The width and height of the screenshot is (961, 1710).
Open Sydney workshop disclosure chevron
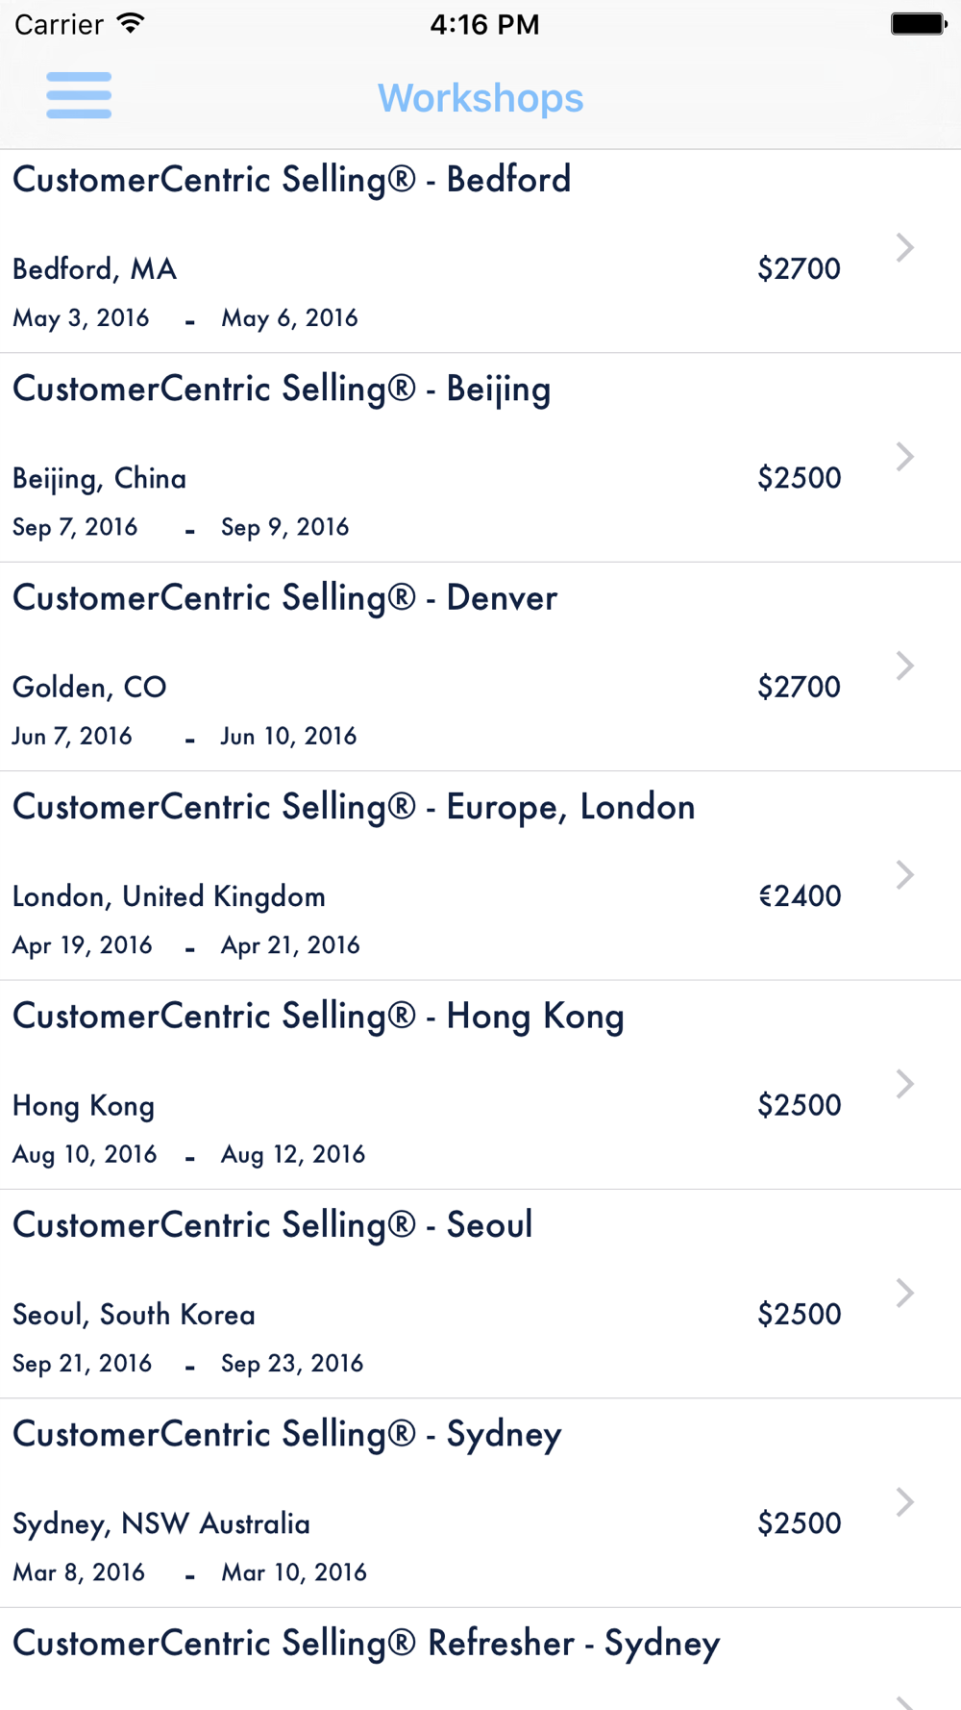pyautogui.click(x=904, y=1502)
